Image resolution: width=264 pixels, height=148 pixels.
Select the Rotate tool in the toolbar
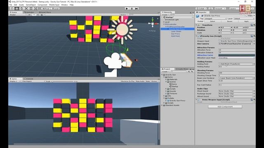click(x=21, y=9)
